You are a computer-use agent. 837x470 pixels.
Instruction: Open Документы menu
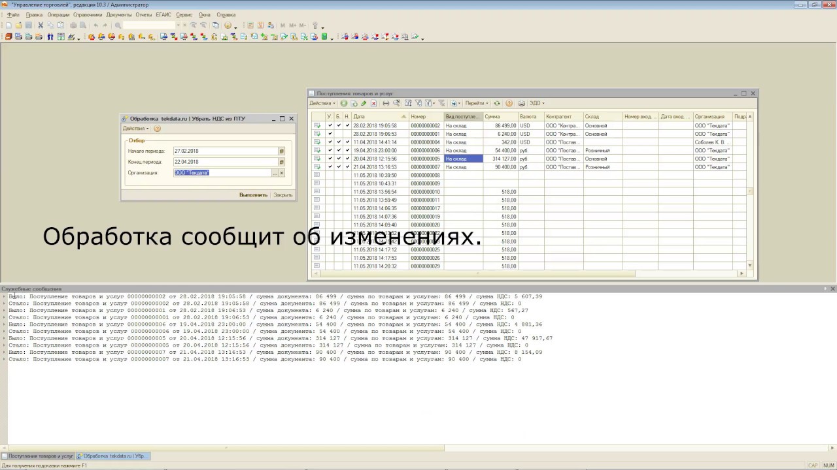tap(118, 14)
